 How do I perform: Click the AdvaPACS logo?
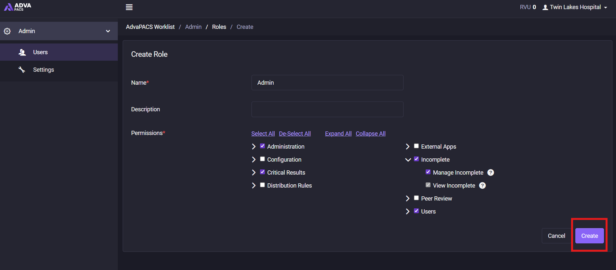(x=18, y=7)
